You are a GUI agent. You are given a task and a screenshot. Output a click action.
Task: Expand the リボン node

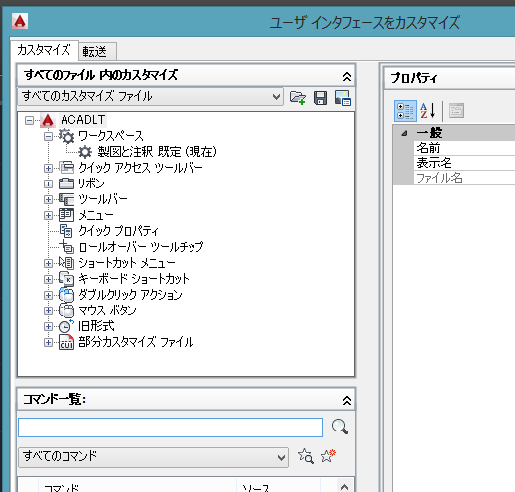tap(48, 184)
